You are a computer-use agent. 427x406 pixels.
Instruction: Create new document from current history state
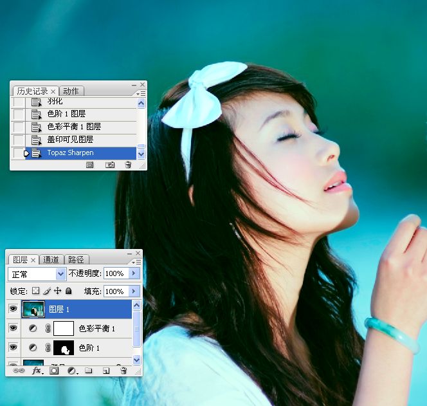(x=90, y=165)
